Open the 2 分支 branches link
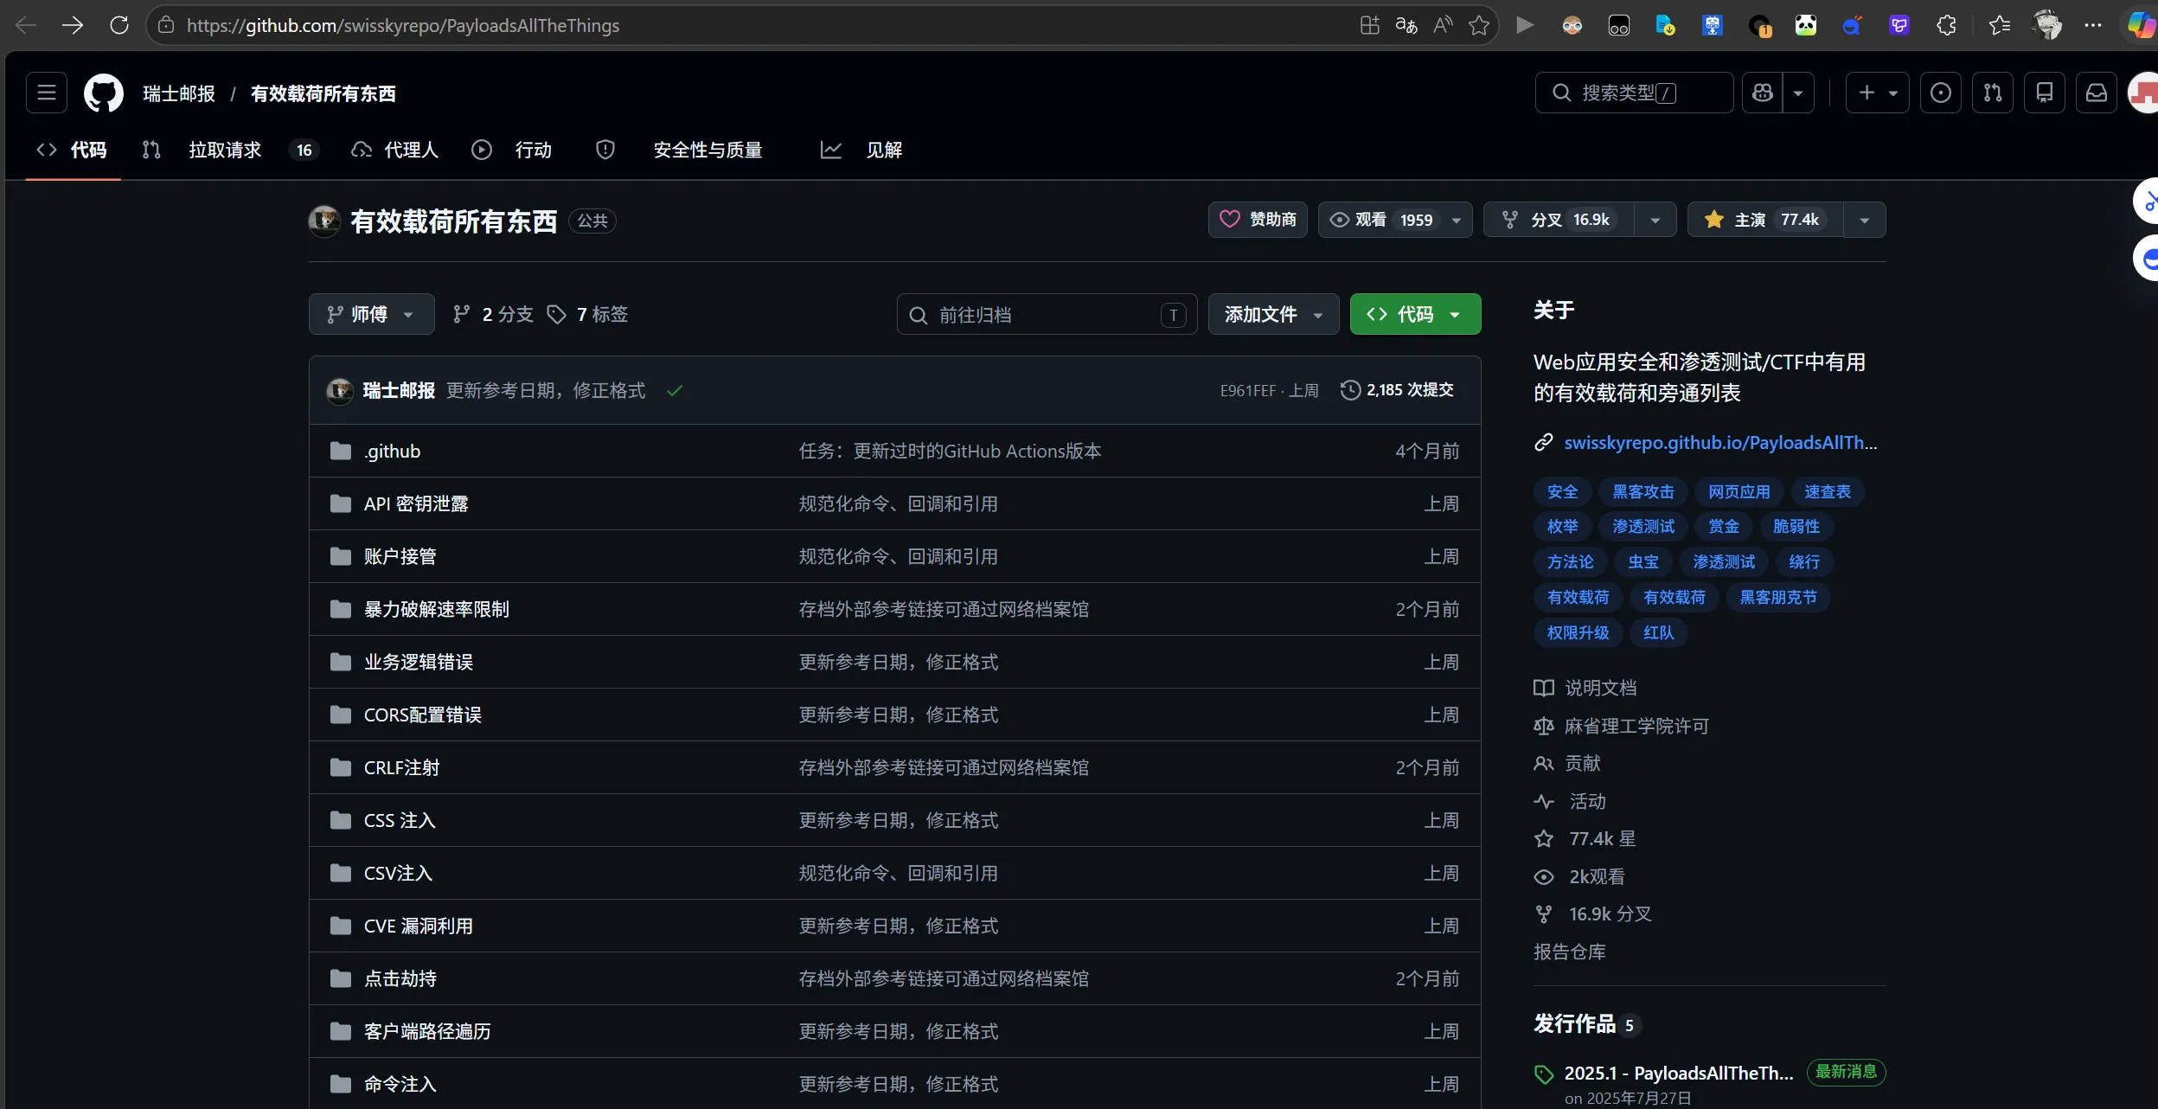This screenshot has width=2158, height=1109. point(494,314)
